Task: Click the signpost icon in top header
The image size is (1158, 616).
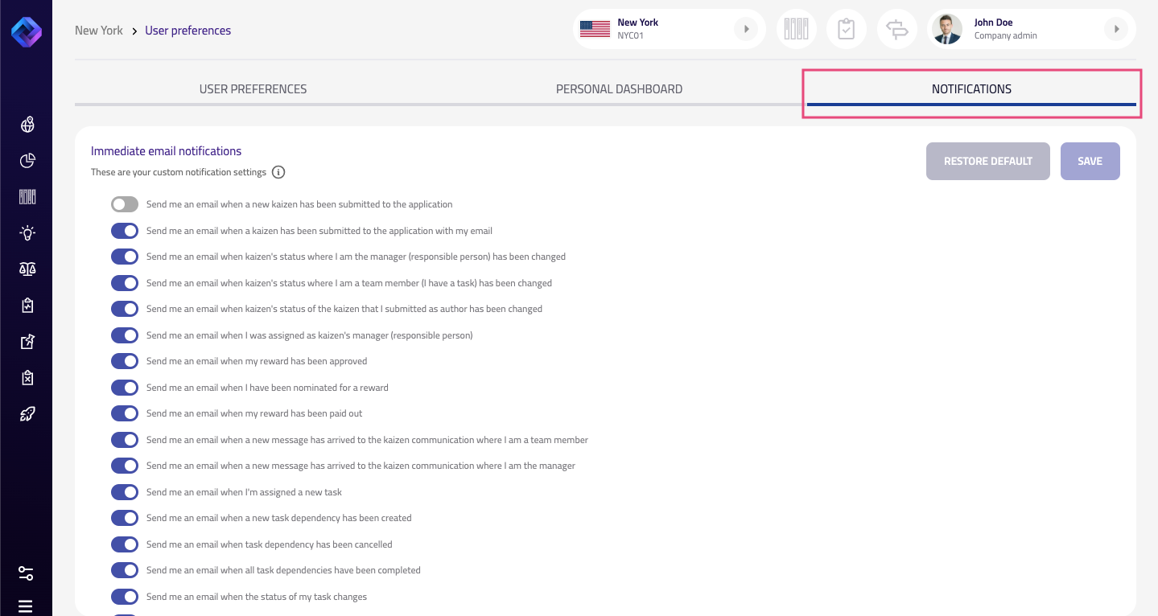Action: click(896, 30)
